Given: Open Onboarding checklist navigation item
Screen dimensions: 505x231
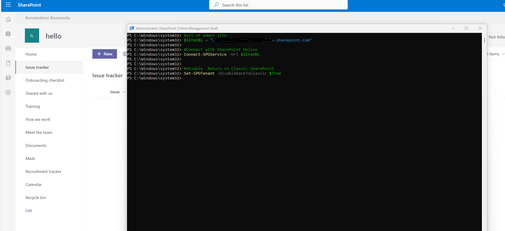Looking at the screenshot, I should [x=45, y=80].
